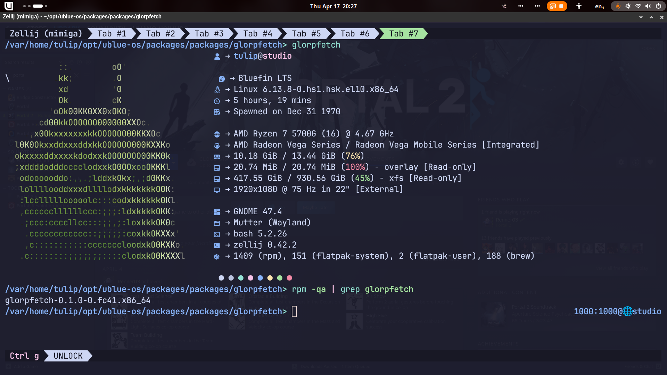The image size is (667, 375).
Task: Switch to Zellij Tab #1
Action: [x=112, y=34]
